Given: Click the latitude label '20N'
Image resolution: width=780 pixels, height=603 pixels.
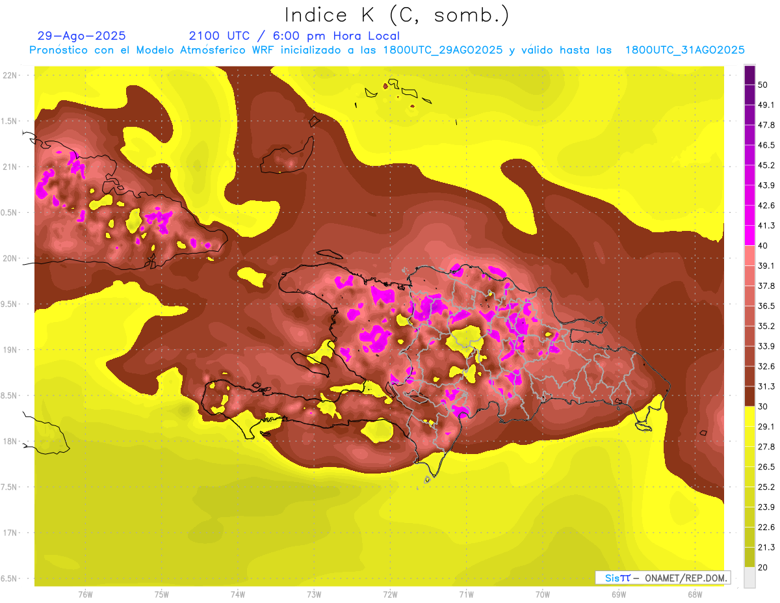Looking at the screenshot, I should click(x=11, y=259).
